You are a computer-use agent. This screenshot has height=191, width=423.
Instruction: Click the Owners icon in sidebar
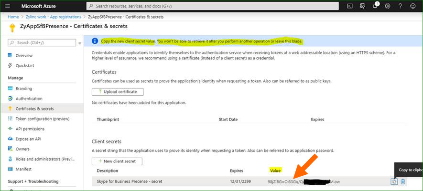10,149
